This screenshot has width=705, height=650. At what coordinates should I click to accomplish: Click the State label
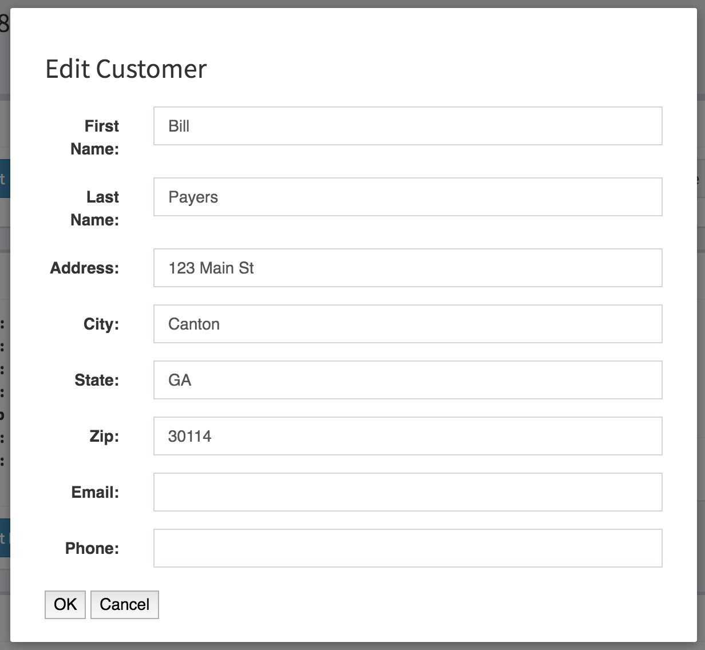[x=97, y=380]
